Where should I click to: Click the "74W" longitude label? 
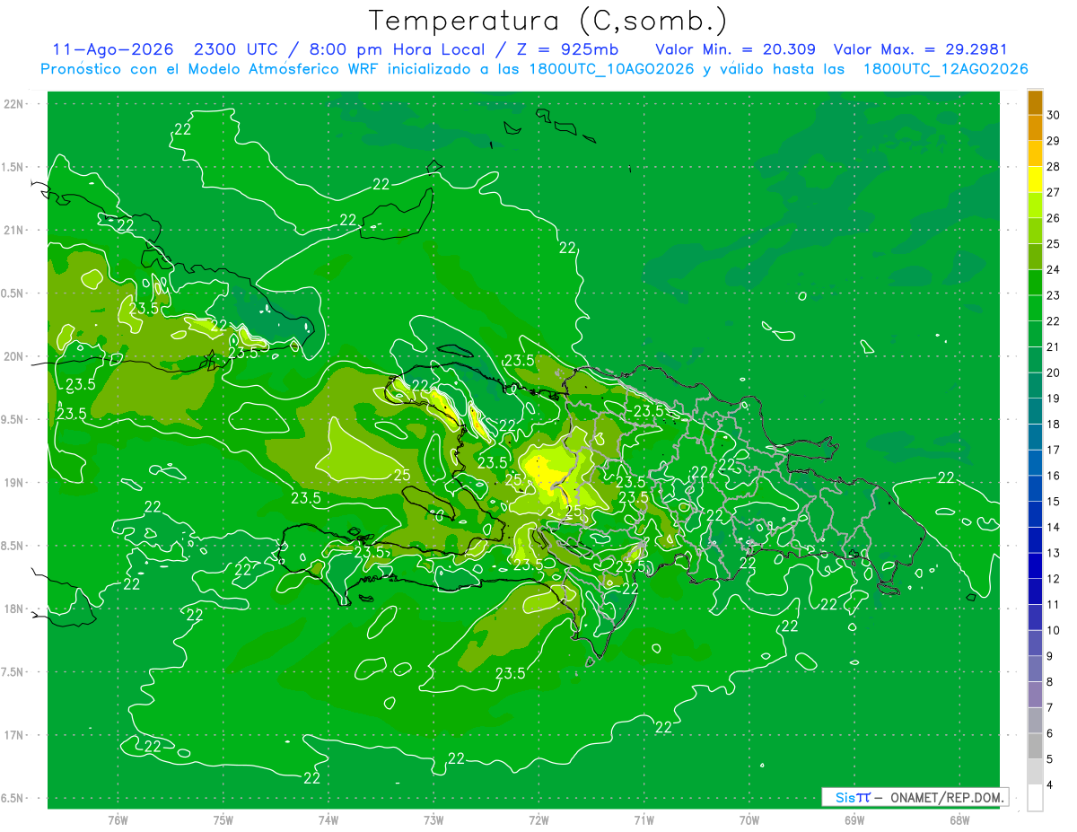(x=328, y=820)
